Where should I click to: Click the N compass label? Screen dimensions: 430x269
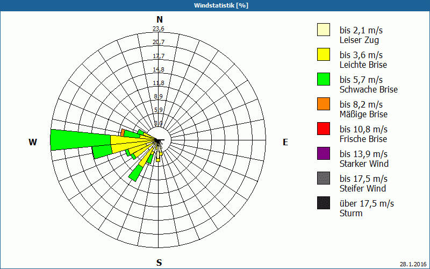click(x=159, y=19)
